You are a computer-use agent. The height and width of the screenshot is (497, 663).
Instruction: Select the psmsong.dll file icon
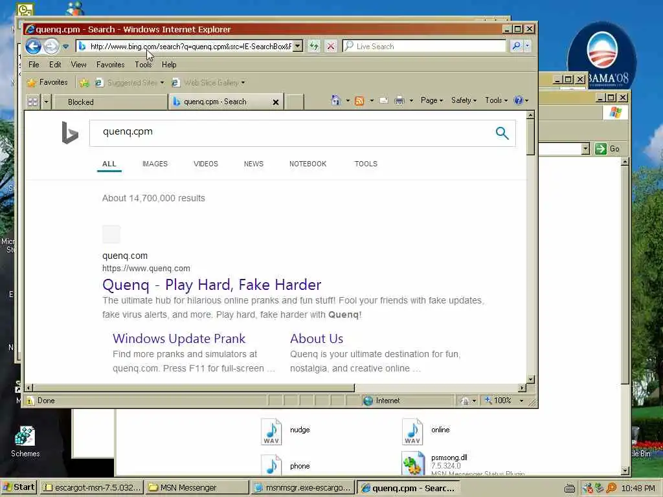coord(412,463)
